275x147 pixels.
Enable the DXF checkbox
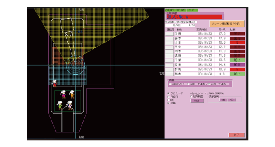coord(169,100)
